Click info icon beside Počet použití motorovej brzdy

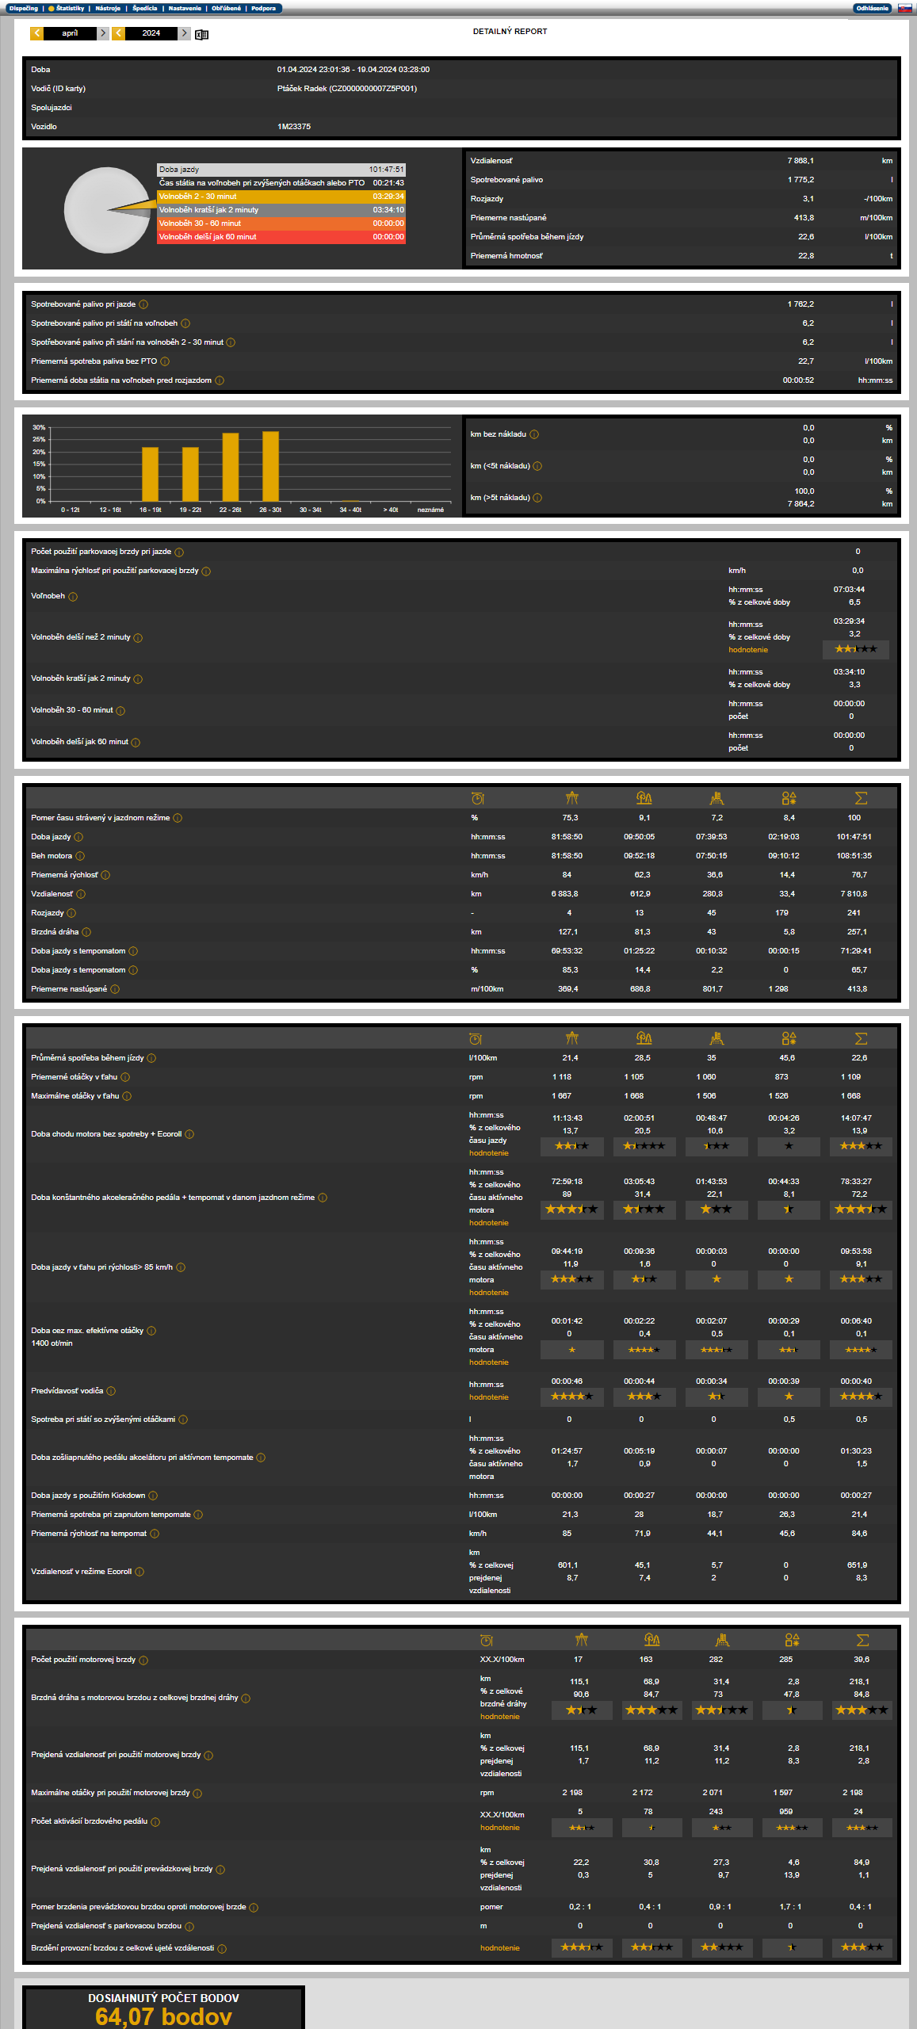click(143, 1660)
